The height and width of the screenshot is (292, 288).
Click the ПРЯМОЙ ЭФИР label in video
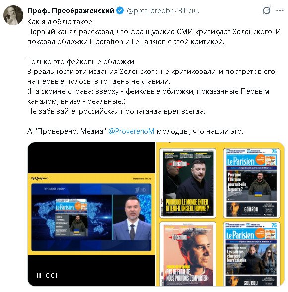[x=54, y=189]
